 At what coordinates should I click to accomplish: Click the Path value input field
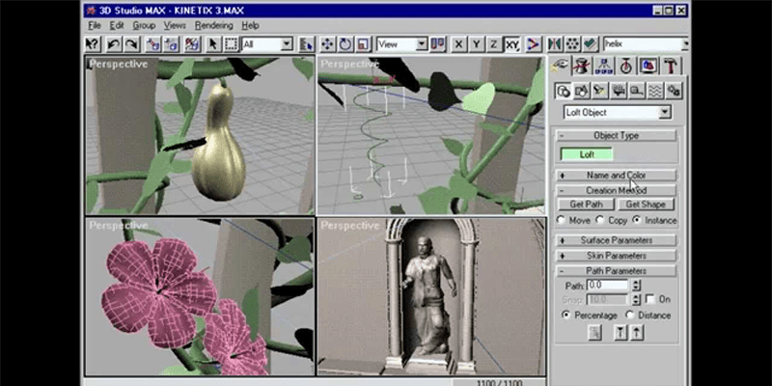[x=608, y=285]
